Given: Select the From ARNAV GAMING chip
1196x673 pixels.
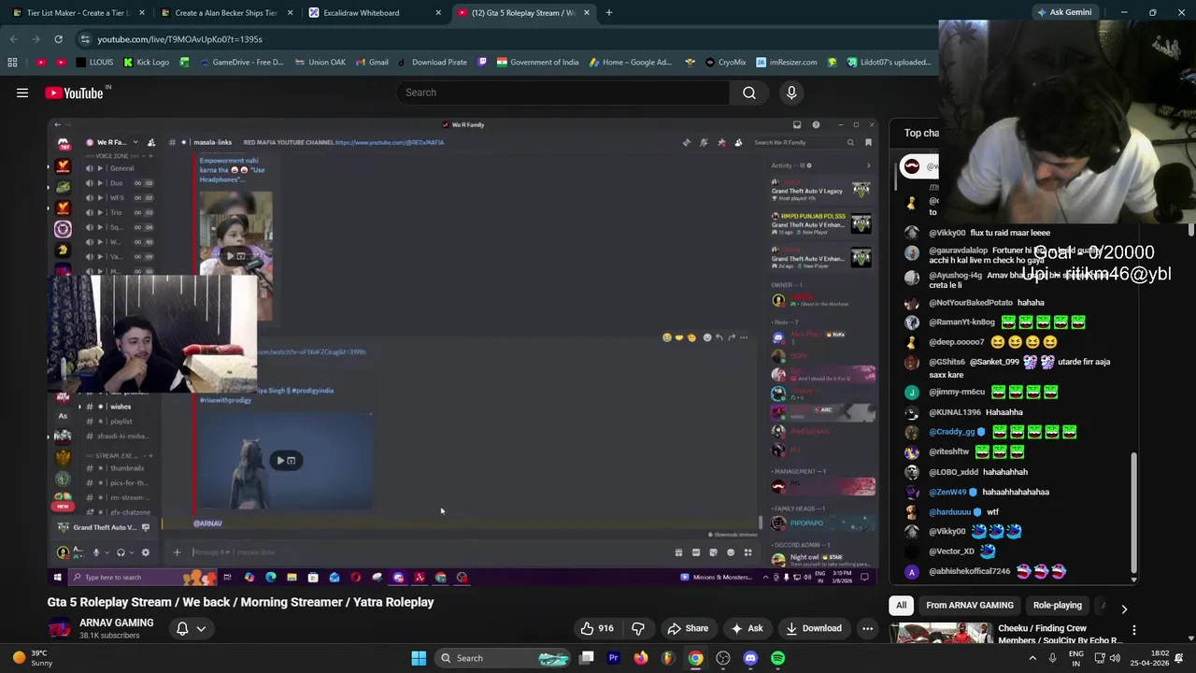Looking at the screenshot, I should [x=970, y=606].
